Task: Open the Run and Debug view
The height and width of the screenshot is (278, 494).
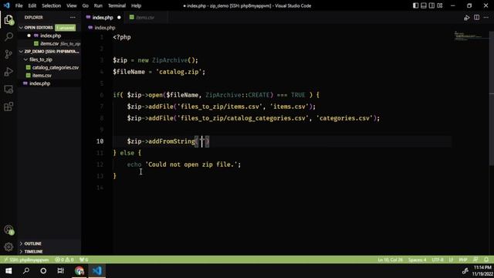Action: (x=8, y=72)
